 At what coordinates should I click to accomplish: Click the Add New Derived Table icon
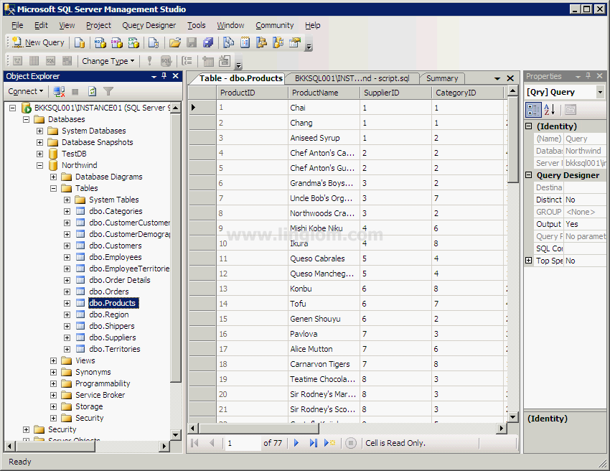tap(225, 61)
